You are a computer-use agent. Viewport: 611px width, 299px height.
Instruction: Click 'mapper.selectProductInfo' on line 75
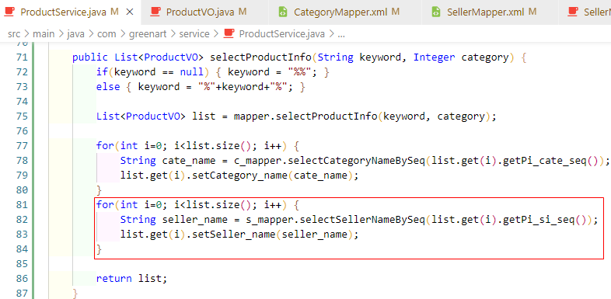305,116
